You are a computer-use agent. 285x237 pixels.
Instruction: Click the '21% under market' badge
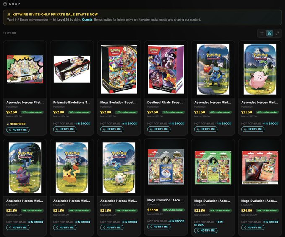coord(173,112)
